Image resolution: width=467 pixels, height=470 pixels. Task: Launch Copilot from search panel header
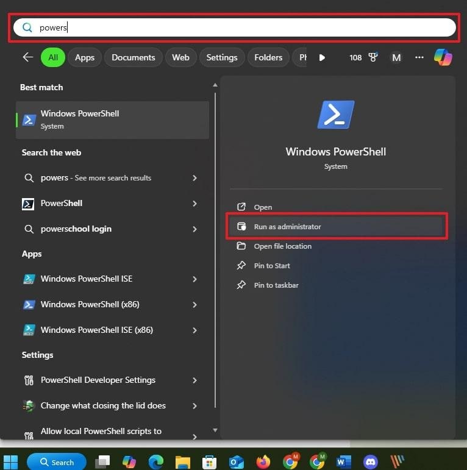443,57
